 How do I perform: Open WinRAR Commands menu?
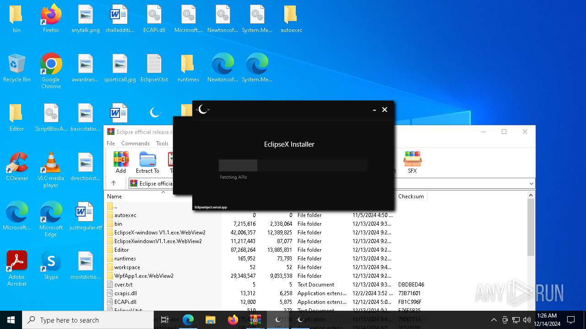pyautogui.click(x=136, y=143)
